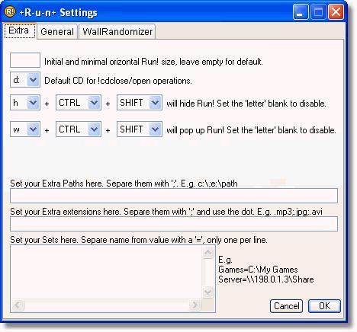Select the Extra tab
The image size is (357, 332).
[19, 30]
